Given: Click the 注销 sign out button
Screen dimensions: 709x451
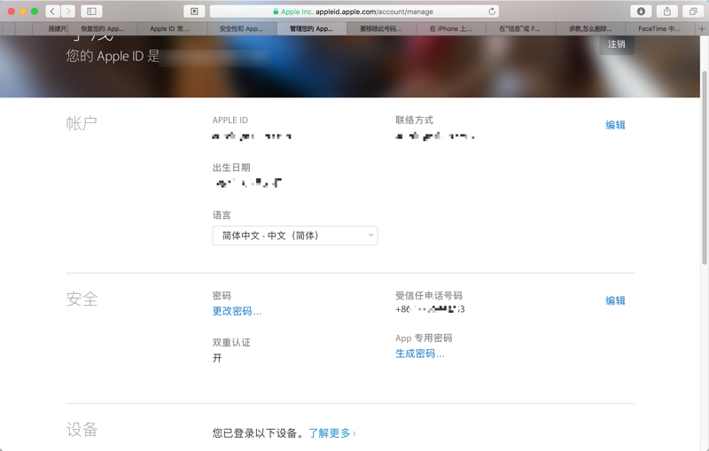Looking at the screenshot, I should 616,44.
